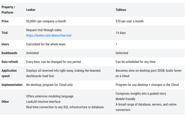
Task: Open the looker.com free-trial link
Action: (x=49, y=35)
